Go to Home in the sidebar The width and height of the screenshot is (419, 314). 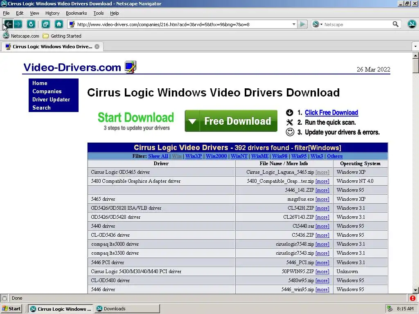[40, 83]
